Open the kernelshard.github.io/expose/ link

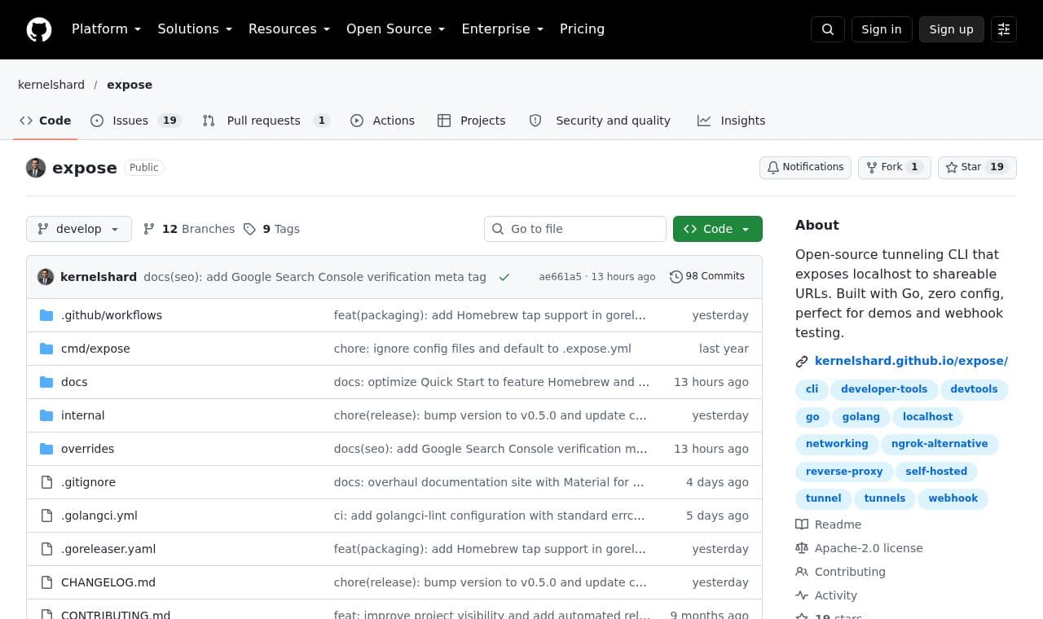click(911, 361)
